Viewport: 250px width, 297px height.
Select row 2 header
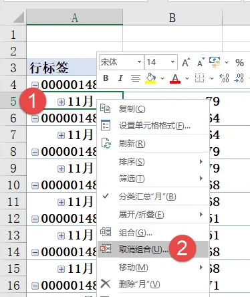pyautogui.click(x=13, y=51)
